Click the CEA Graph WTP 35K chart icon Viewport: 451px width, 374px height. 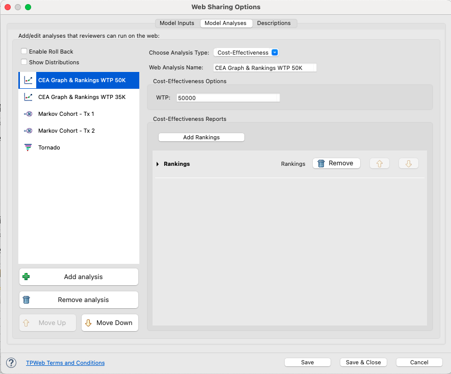pos(28,97)
